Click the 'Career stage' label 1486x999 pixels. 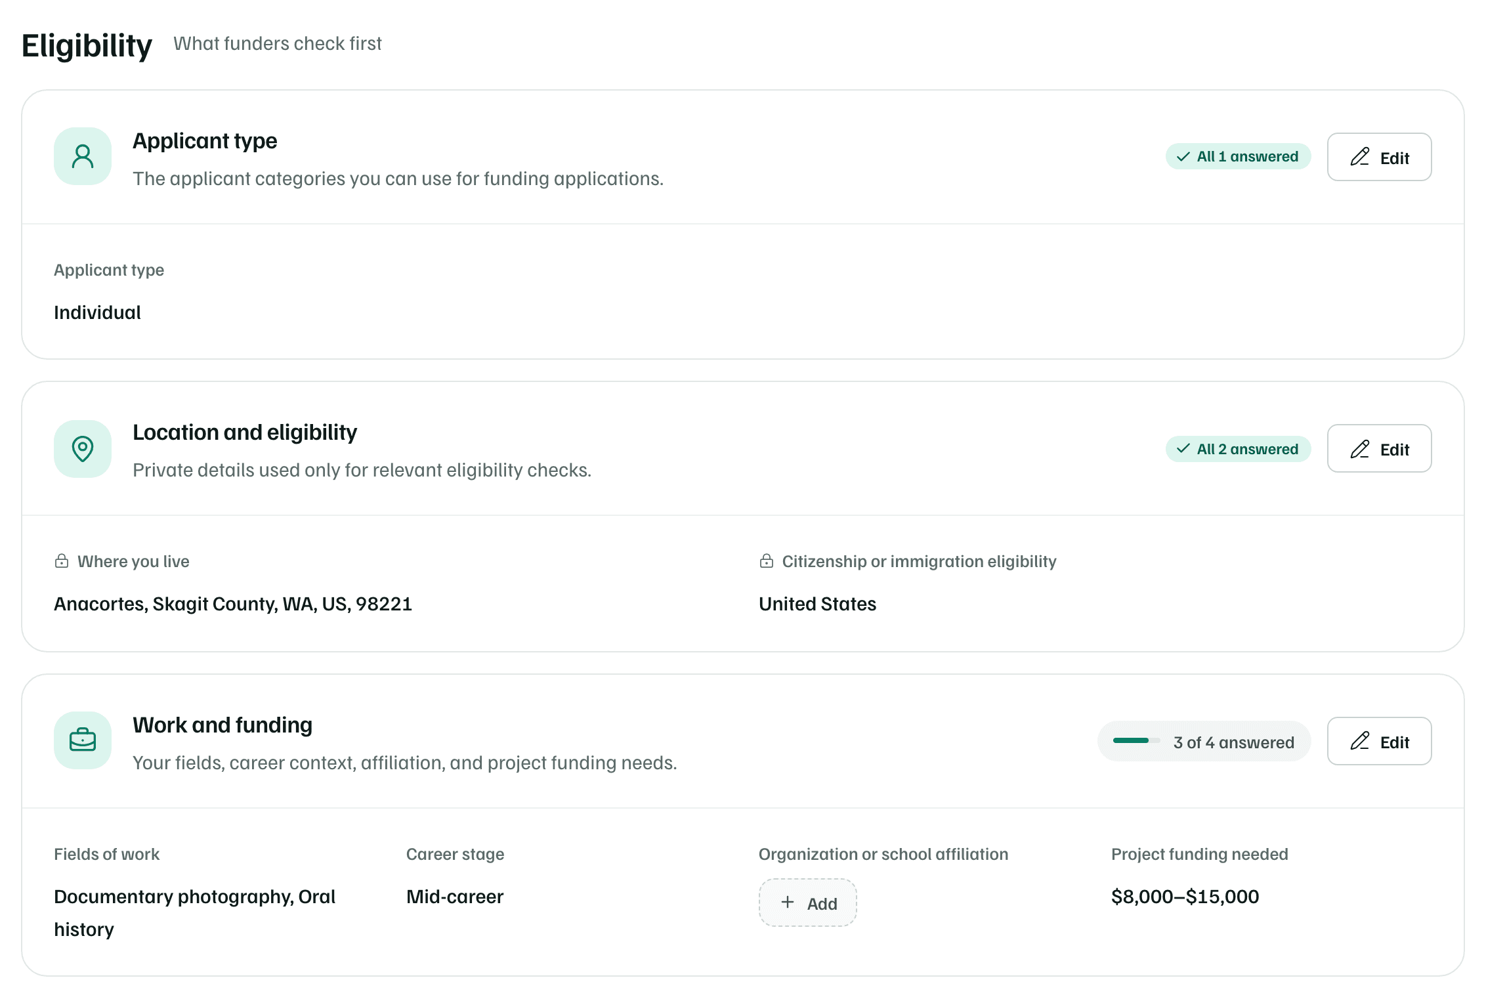click(456, 854)
